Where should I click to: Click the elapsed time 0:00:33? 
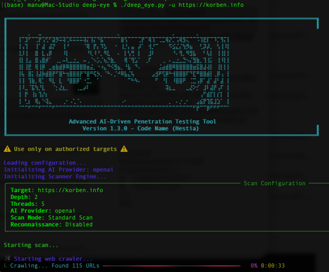273,266
